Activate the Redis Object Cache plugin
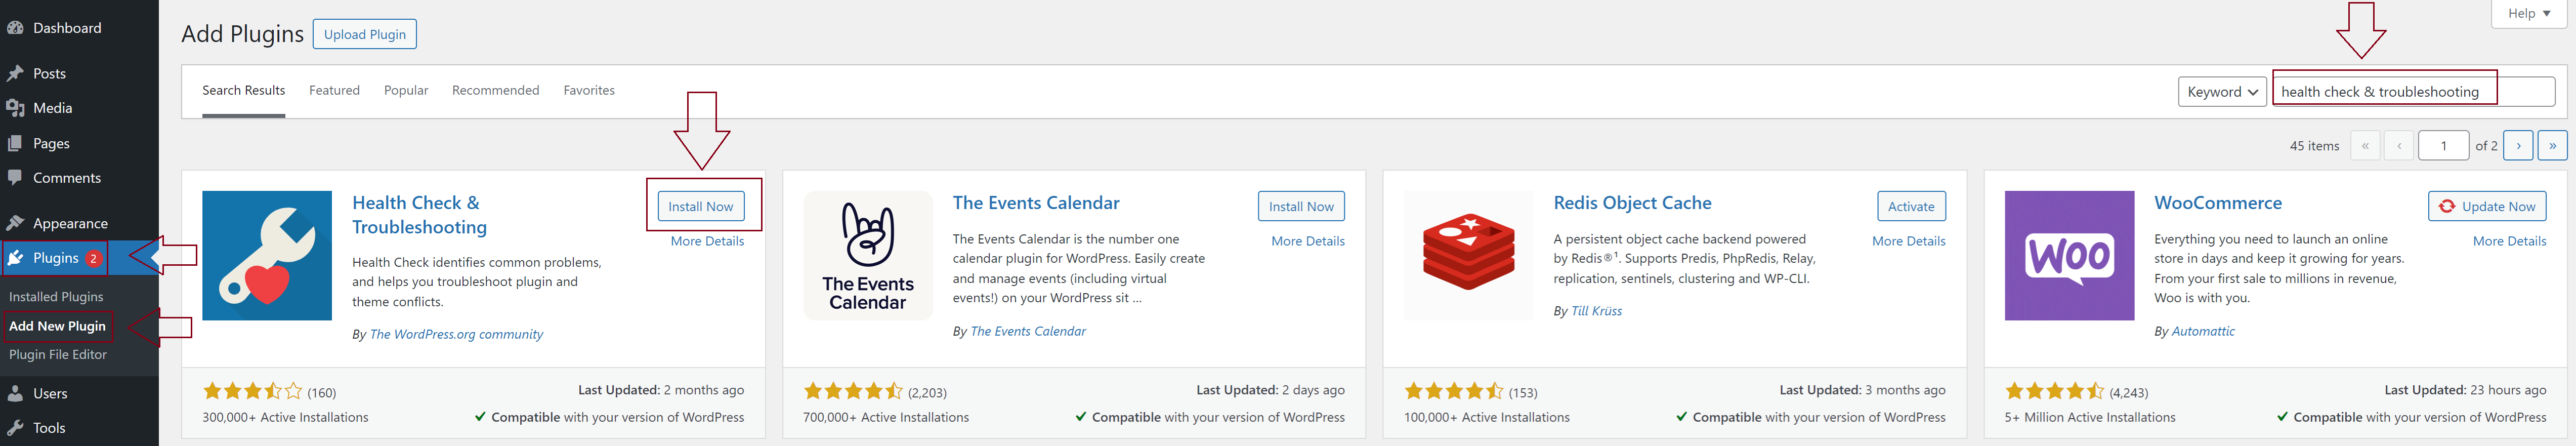This screenshot has width=2576, height=446. tap(1910, 206)
